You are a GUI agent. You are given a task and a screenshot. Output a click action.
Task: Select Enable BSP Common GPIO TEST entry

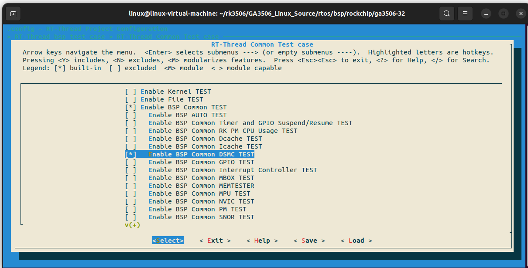coord(201,162)
